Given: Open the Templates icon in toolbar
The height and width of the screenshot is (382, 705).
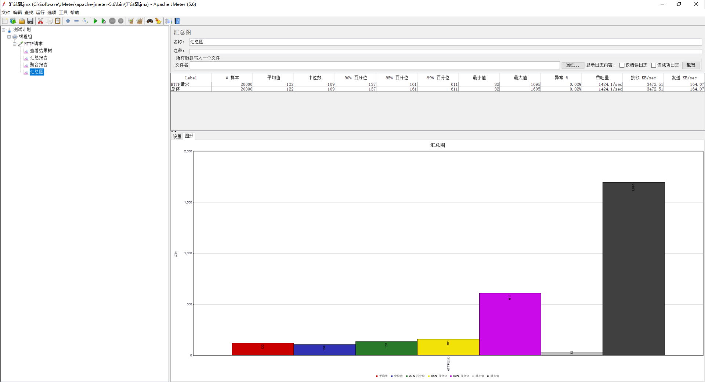Looking at the screenshot, I should coord(13,21).
